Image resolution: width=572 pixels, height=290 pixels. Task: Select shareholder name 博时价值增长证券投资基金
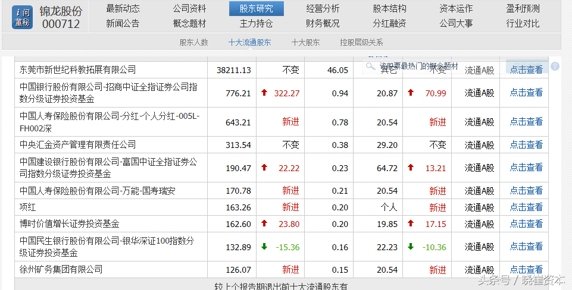click(x=69, y=223)
